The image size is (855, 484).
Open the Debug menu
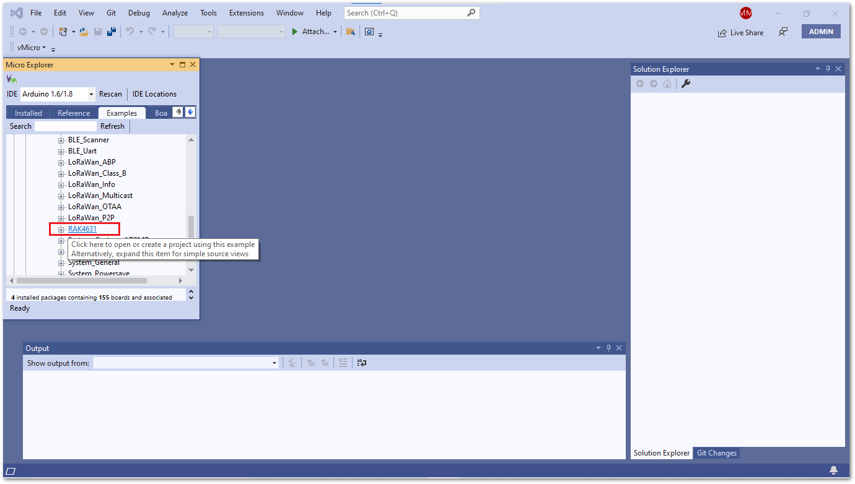tap(139, 13)
